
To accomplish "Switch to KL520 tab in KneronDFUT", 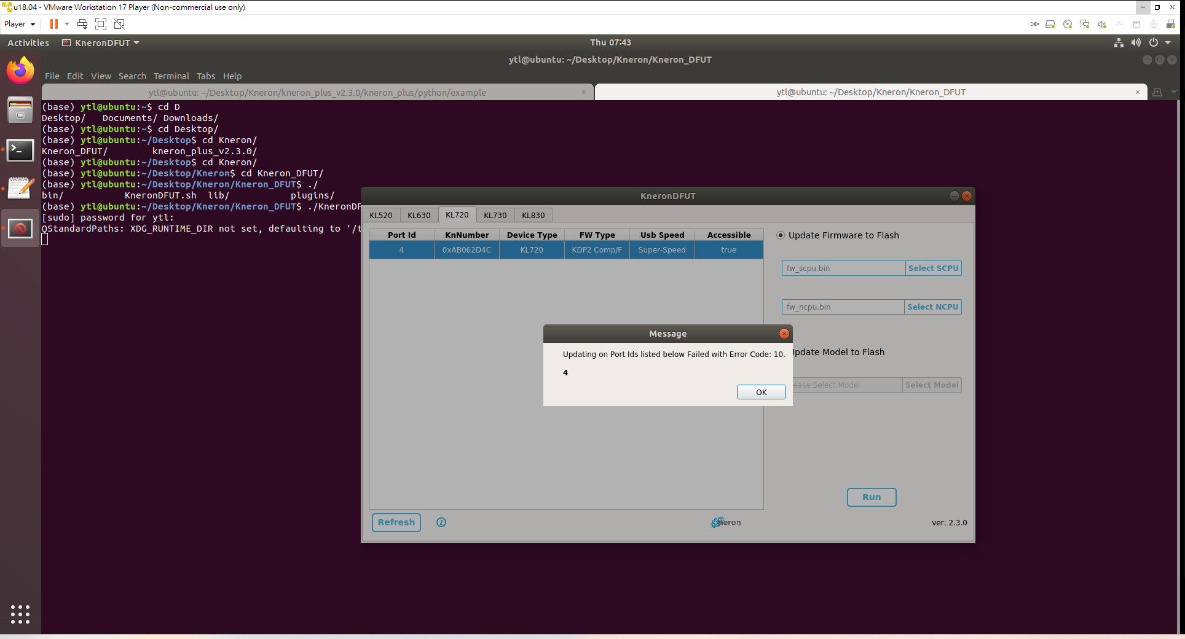I will pyautogui.click(x=380, y=215).
